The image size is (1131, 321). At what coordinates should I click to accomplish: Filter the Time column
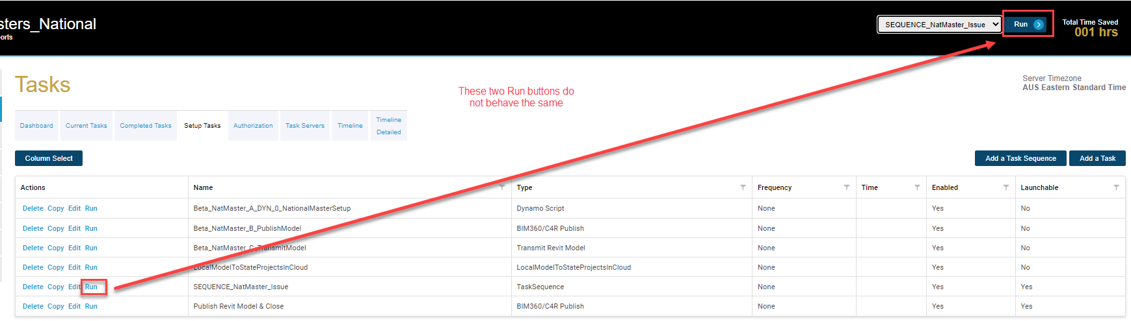[917, 187]
